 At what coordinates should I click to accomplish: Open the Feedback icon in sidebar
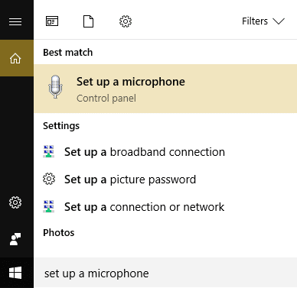click(x=15, y=239)
